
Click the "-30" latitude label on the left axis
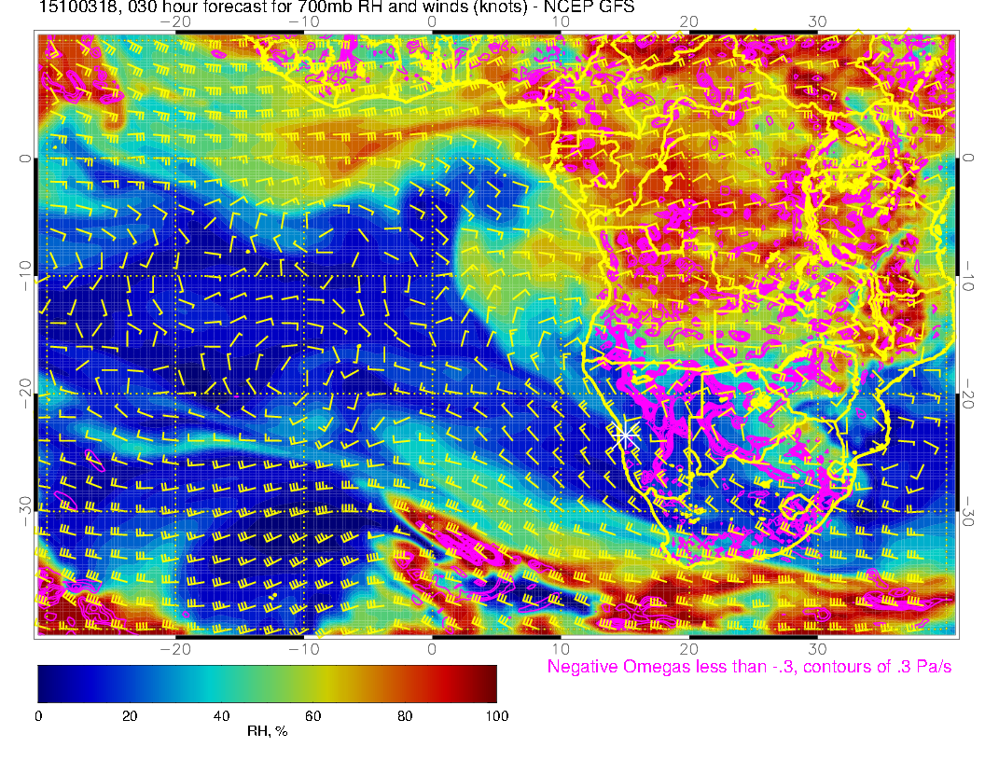[x=24, y=510]
